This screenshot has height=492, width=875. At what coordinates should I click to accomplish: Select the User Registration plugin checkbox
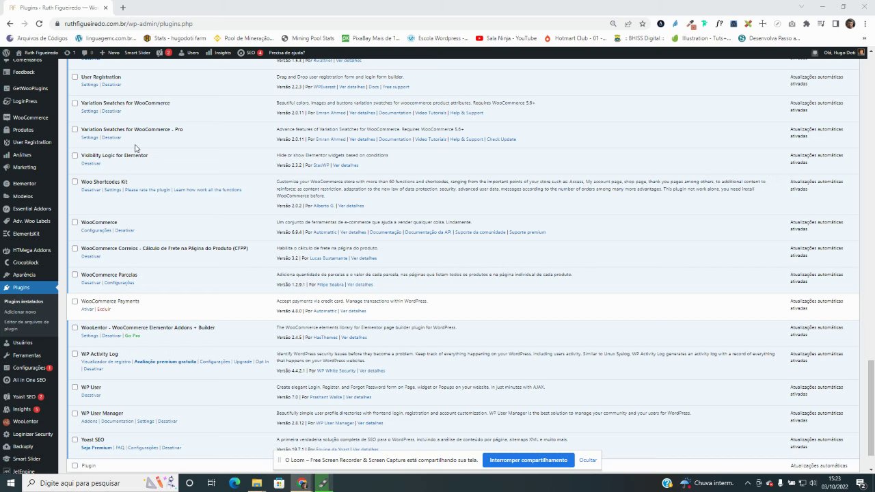tap(75, 77)
